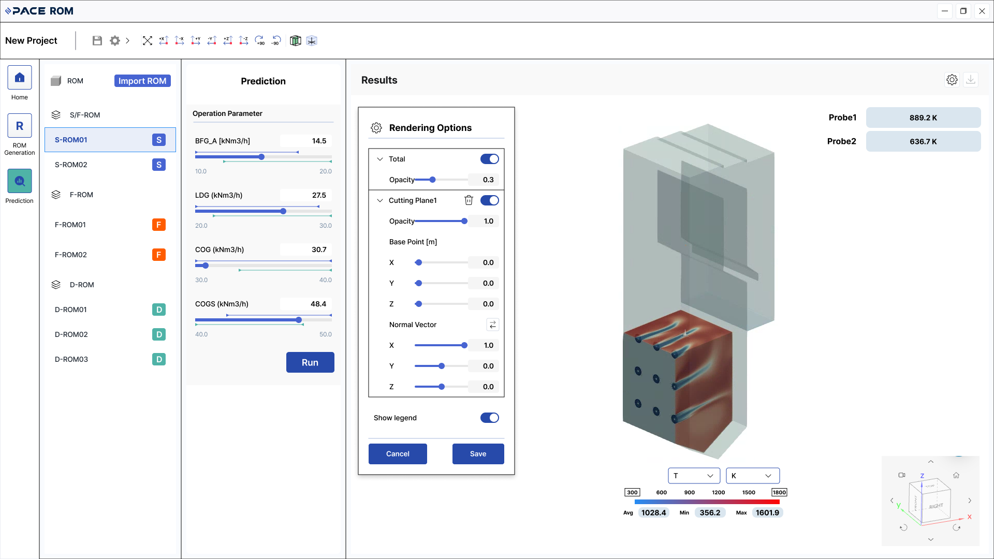Collapse the Cutting Plane1 chevron

click(x=380, y=200)
